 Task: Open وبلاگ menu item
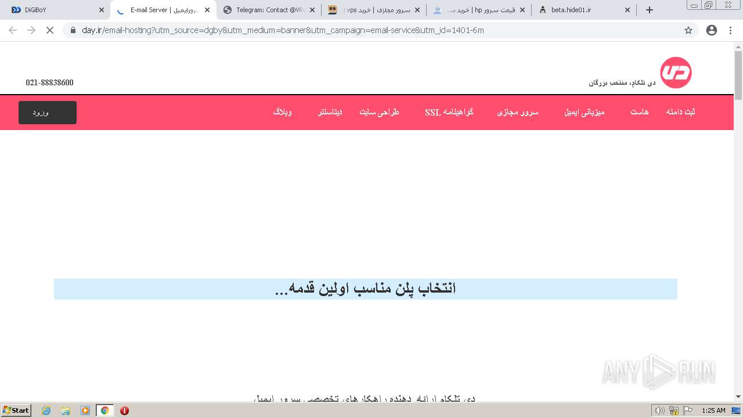point(283,112)
